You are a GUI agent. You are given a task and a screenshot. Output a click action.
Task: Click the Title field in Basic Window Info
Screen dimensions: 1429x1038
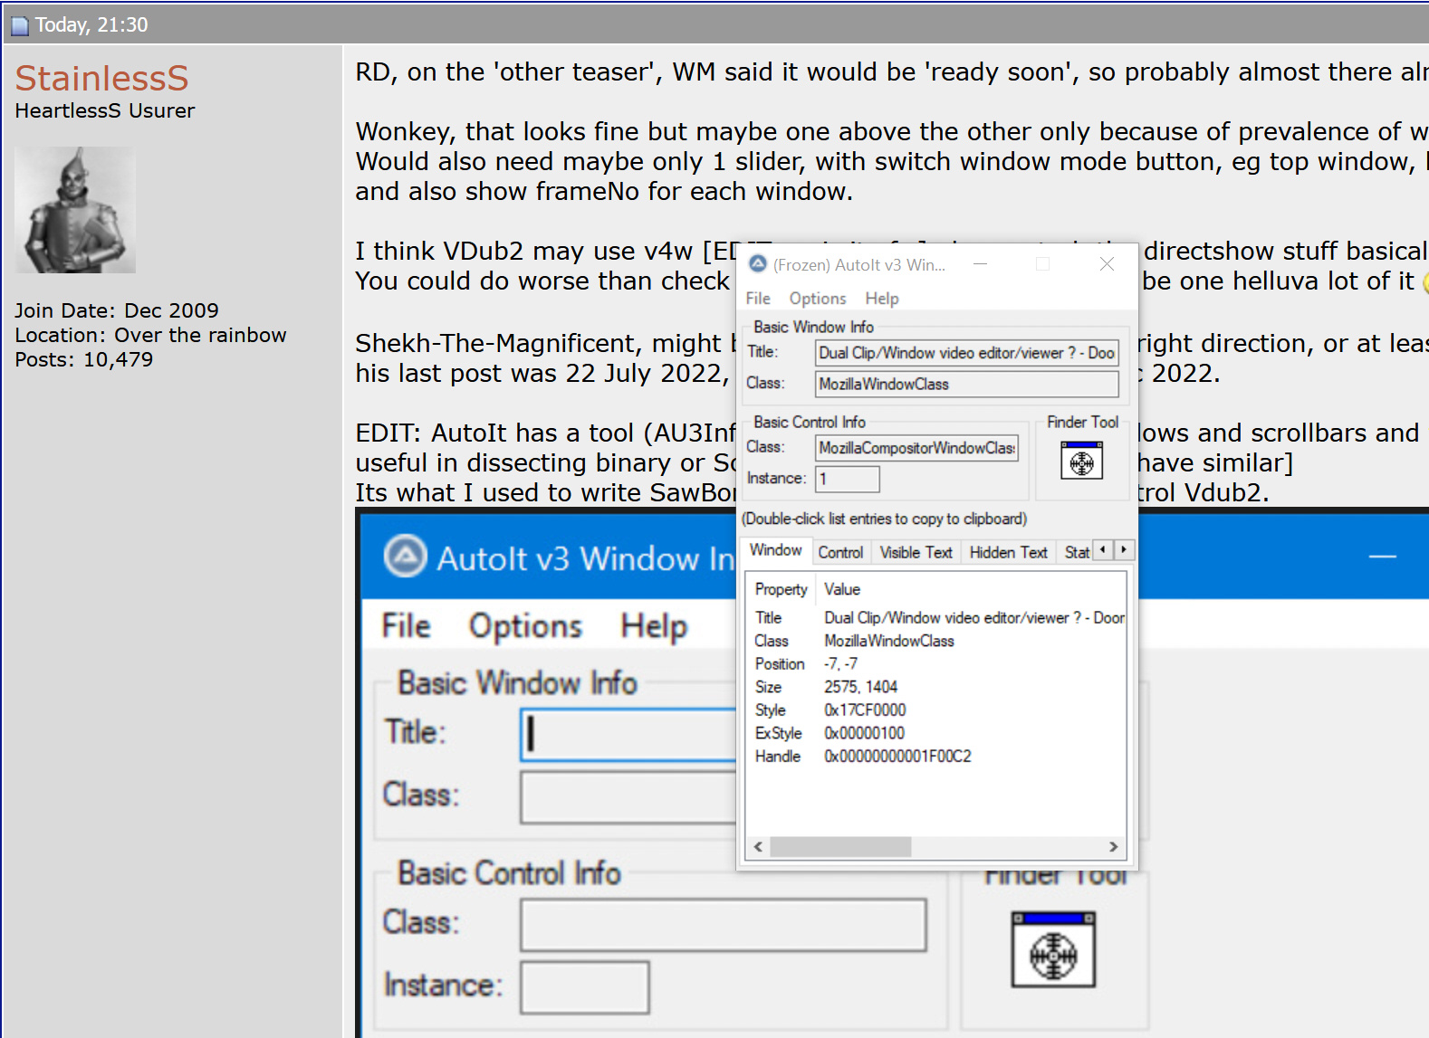click(x=966, y=353)
